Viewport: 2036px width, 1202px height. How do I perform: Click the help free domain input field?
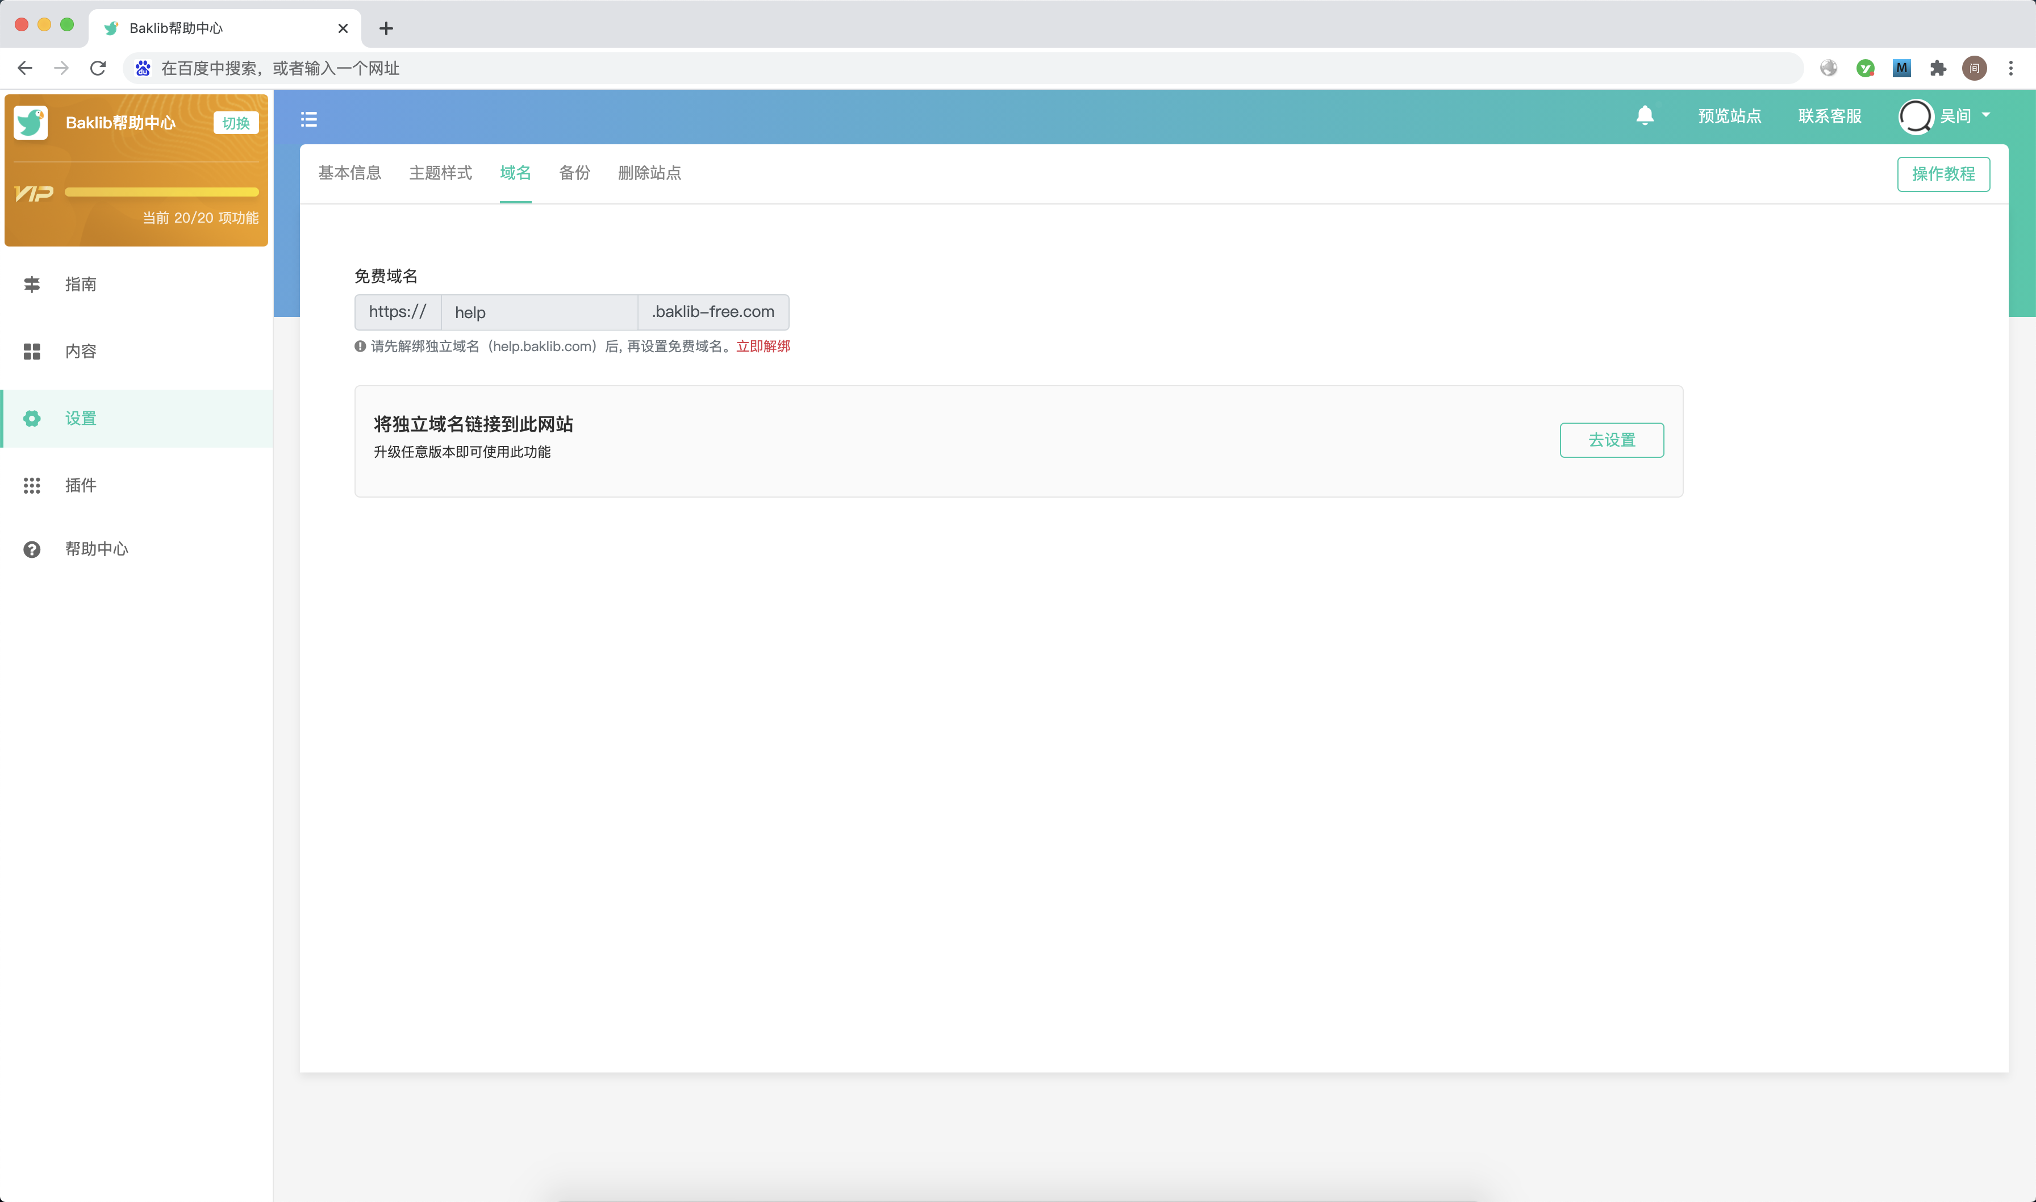click(x=539, y=312)
